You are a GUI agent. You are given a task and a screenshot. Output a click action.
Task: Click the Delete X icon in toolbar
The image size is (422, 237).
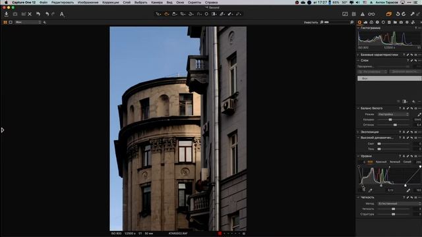pos(30,14)
